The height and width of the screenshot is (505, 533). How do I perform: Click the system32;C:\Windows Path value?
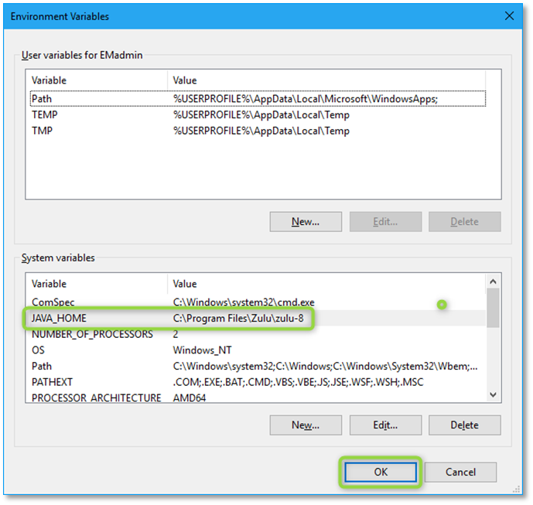coord(325,366)
